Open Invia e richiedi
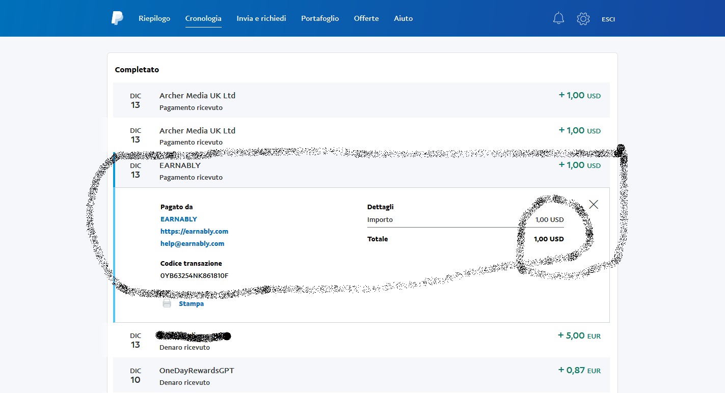This screenshot has height=393, width=725. pos(261,18)
